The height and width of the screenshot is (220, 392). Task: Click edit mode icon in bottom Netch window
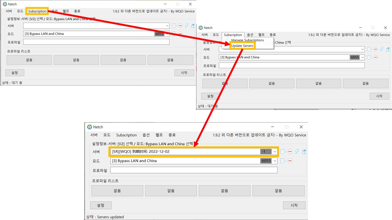click(x=283, y=161)
